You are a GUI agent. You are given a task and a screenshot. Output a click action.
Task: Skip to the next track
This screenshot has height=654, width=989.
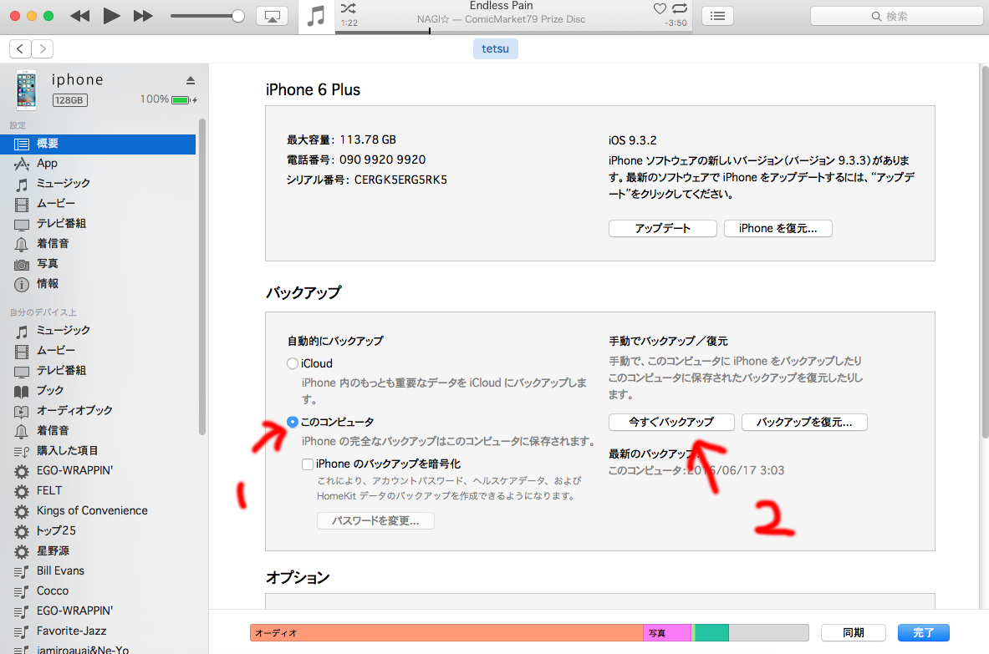pyautogui.click(x=143, y=16)
